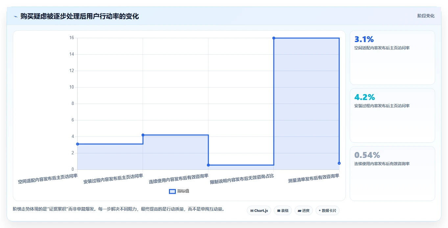
Task: Click the sparkle icon in the 数据卡片 tag
Action: coord(320,210)
